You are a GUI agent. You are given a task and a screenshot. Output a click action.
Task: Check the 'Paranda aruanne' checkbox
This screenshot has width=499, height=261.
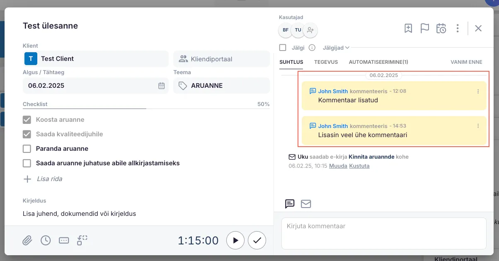tap(27, 149)
